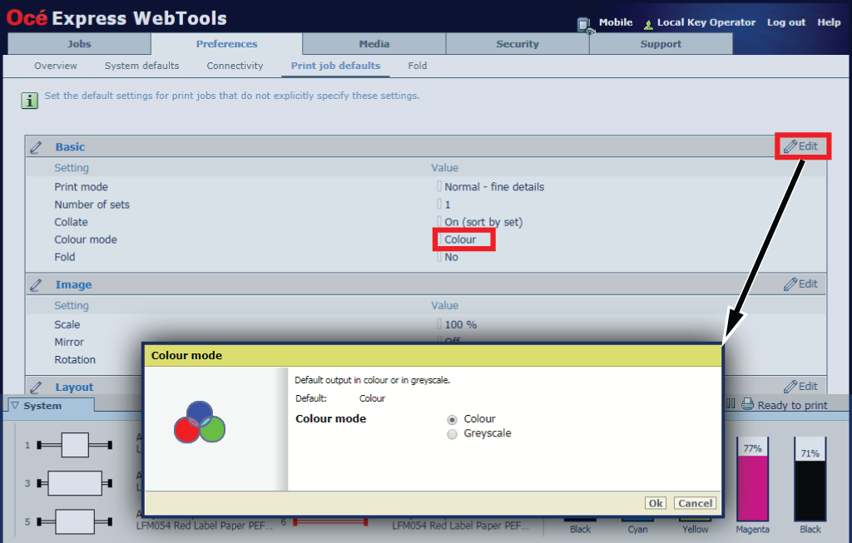Click the Collate setting label
This screenshot has height=543, width=852.
click(71, 222)
